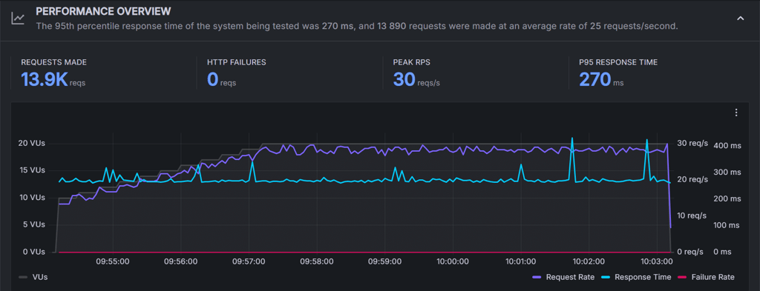Click the 10:02:00 time axis label
The width and height of the screenshot is (760, 291).
(x=589, y=261)
